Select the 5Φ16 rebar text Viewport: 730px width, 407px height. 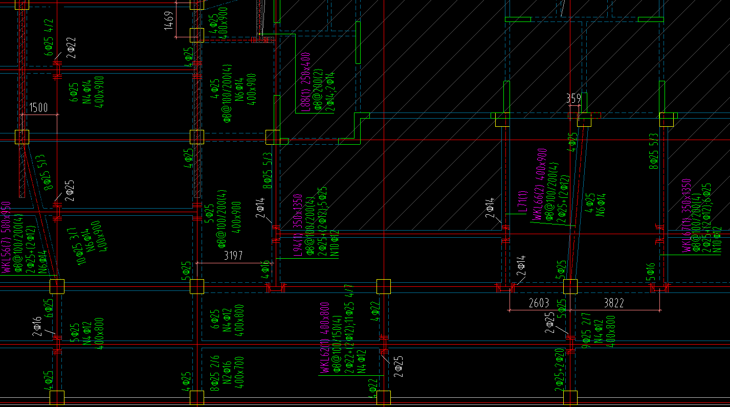click(651, 272)
